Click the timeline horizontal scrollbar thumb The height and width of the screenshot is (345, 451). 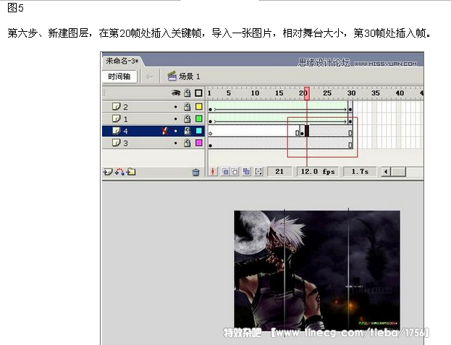[x=399, y=172]
